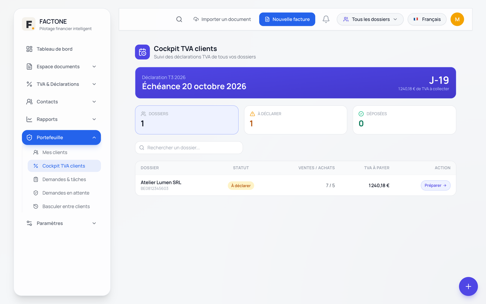This screenshot has height=304, width=486.
Task: Filter by the À déclarer card
Action: pos(296,120)
